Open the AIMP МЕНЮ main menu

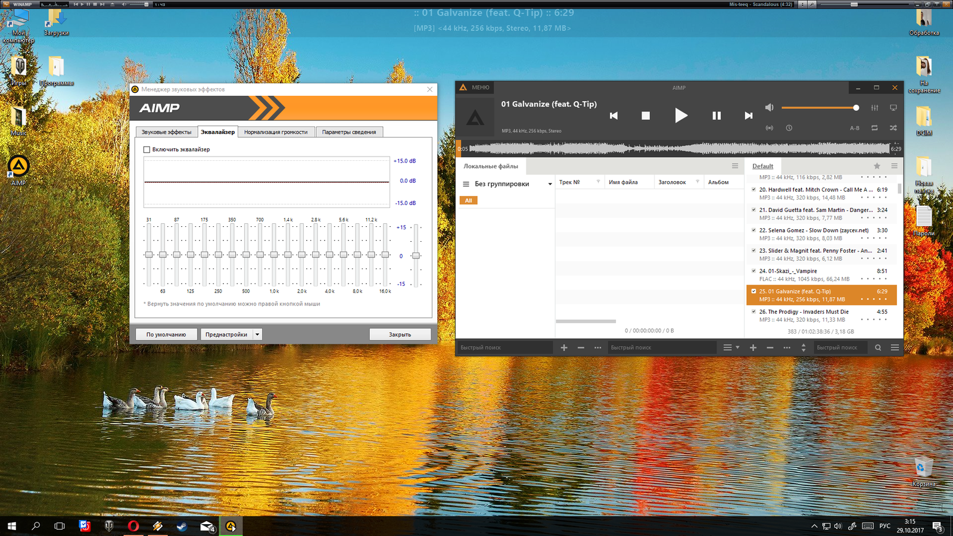(474, 88)
